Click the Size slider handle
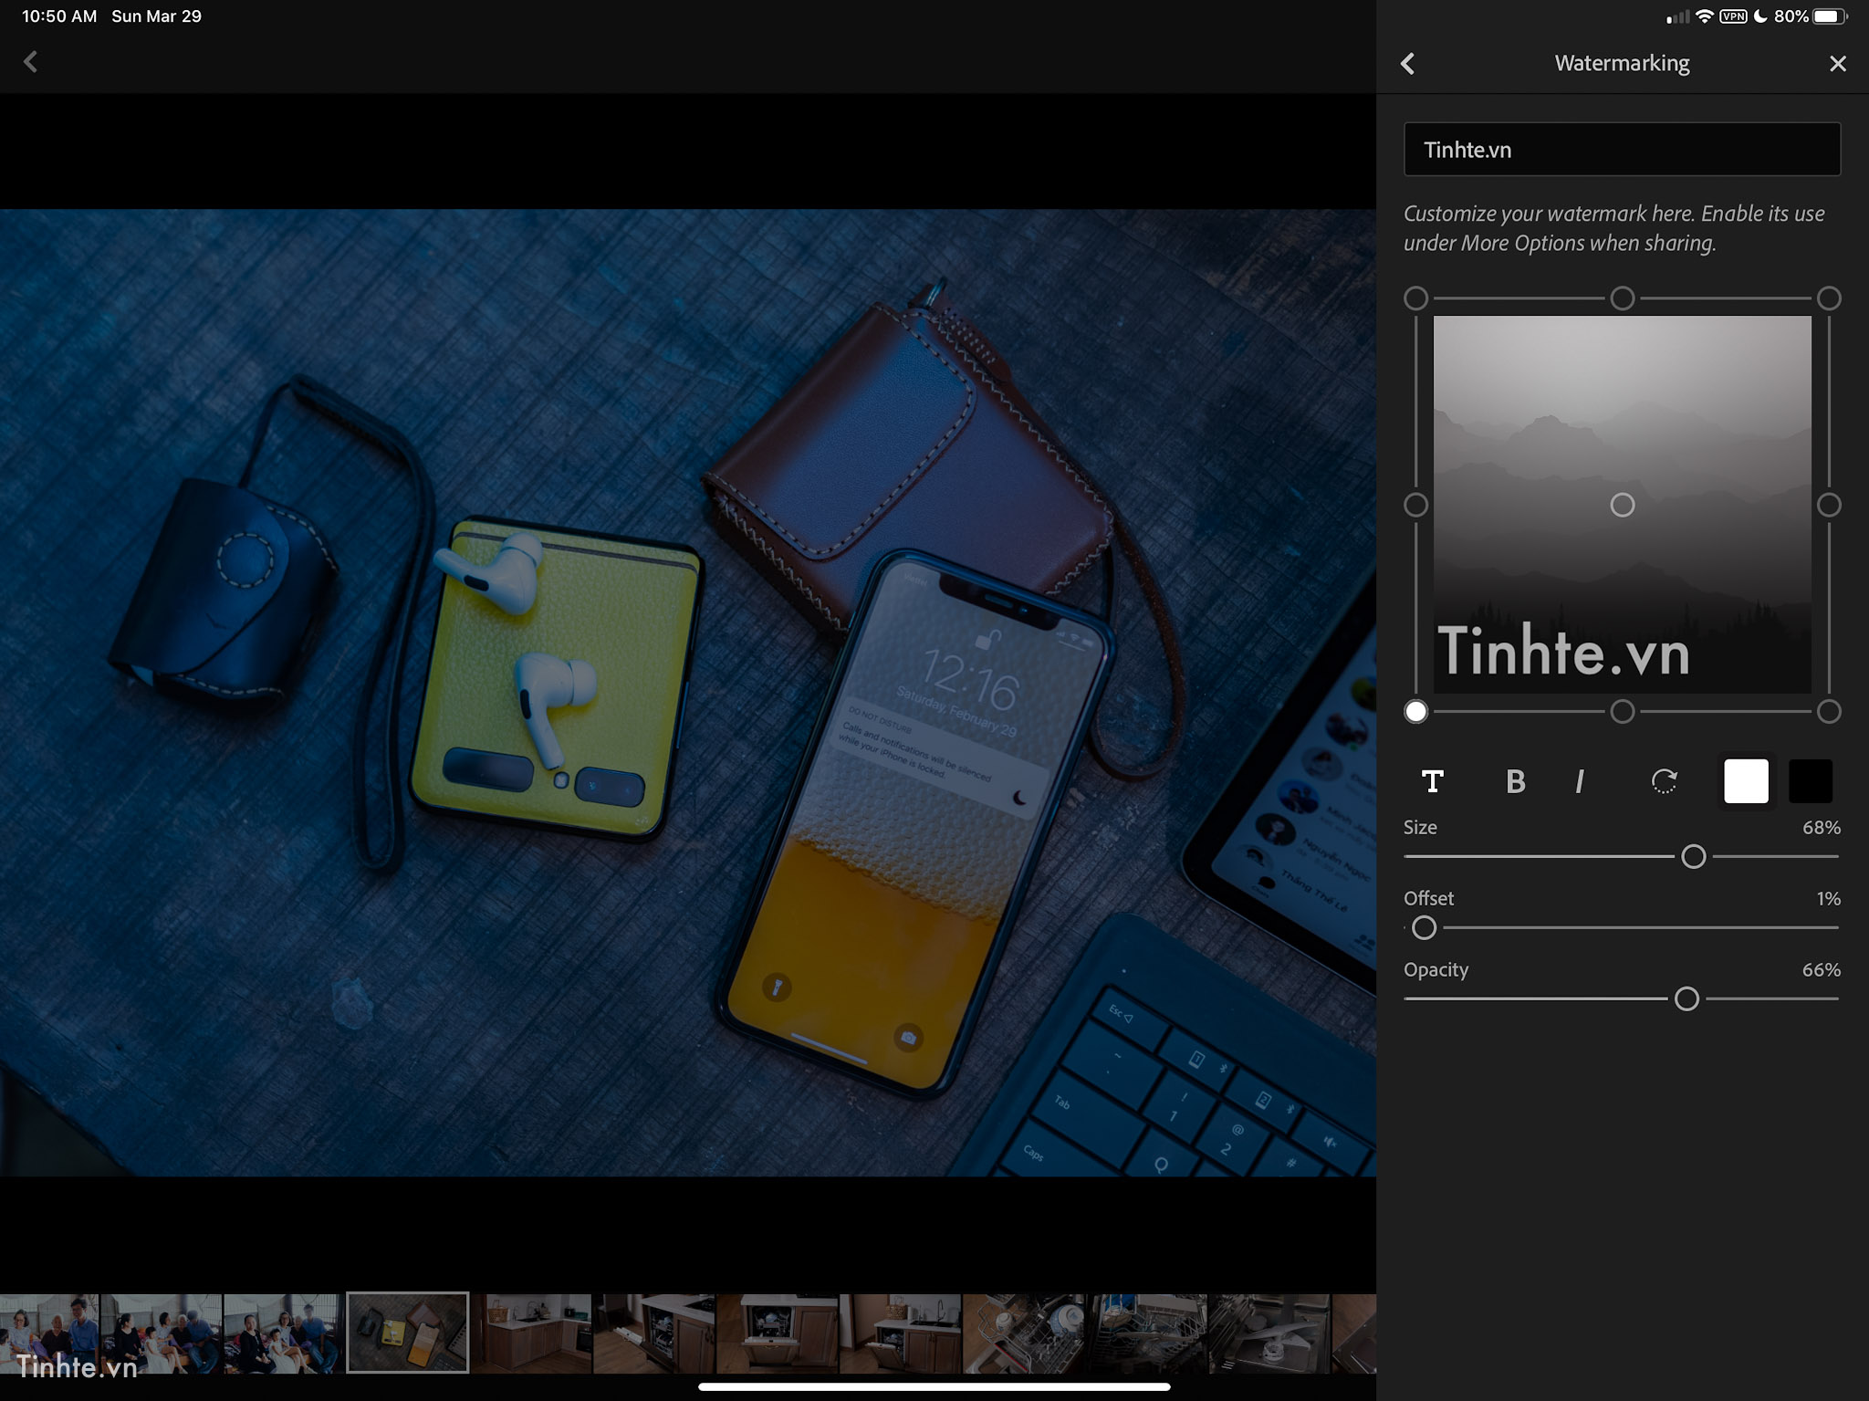This screenshot has width=1869, height=1401. click(1693, 856)
